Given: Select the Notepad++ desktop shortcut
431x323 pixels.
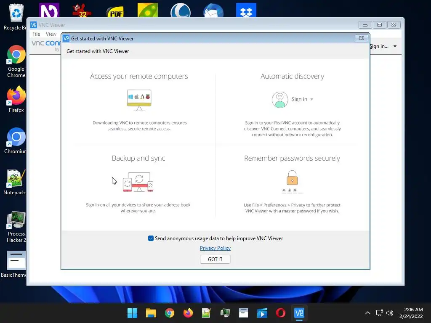Looking at the screenshot, I should click(x=15, y=182).
